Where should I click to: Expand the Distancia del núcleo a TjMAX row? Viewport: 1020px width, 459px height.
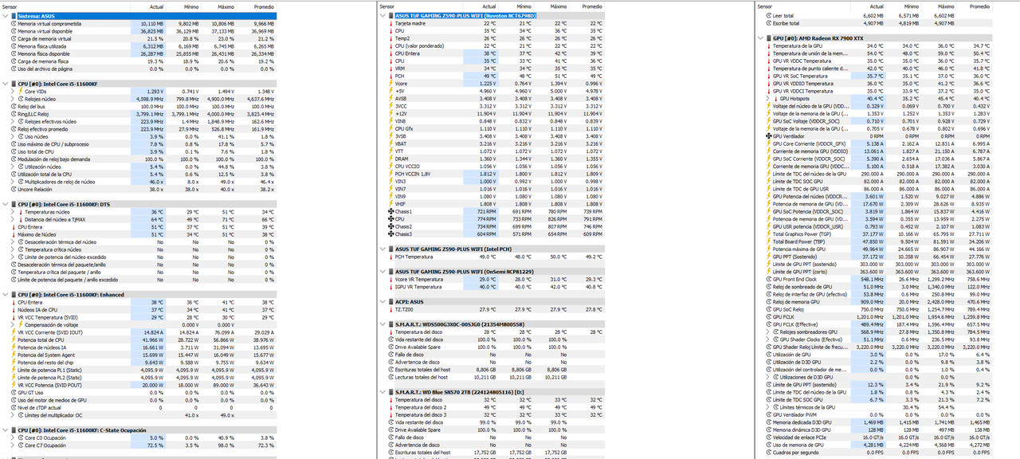point(13,219)
